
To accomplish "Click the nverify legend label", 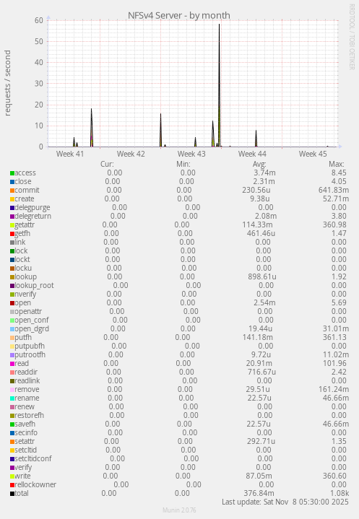I will tap(25, 294).
